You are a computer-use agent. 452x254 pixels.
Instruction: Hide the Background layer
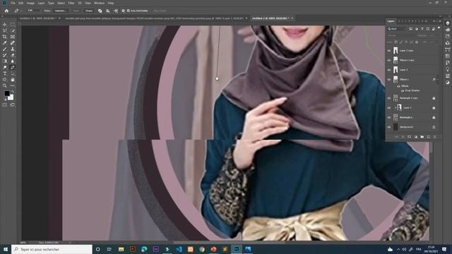(x=389, y=127)
